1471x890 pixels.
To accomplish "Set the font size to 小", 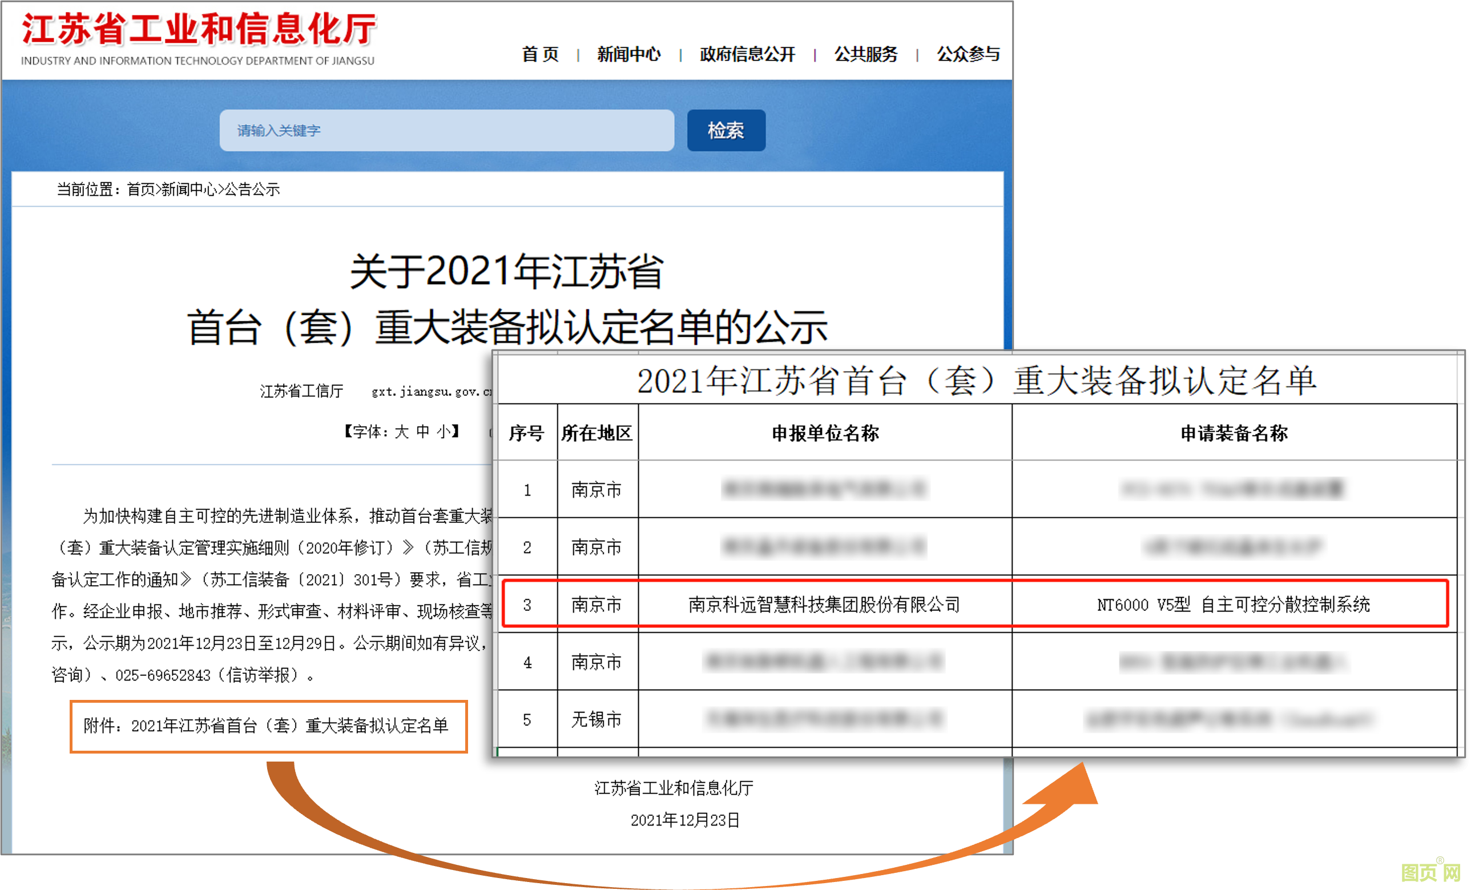I will [444, 432].
